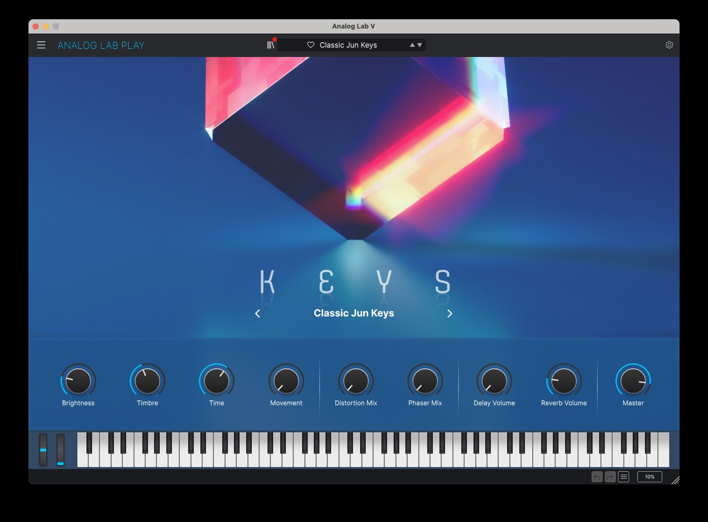708x522 pixels.
Task: Click the redo arrow button
Action: coord(610,477)
